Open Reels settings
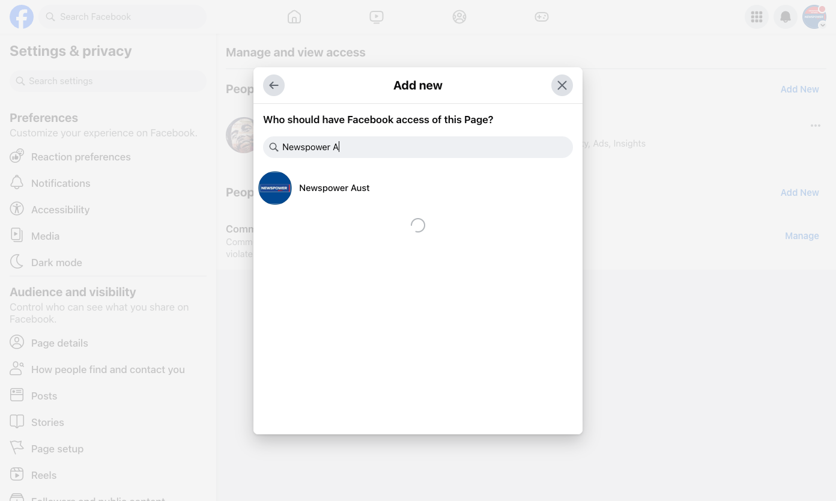The height and width of the screenshot is (501, 836). 108,475
